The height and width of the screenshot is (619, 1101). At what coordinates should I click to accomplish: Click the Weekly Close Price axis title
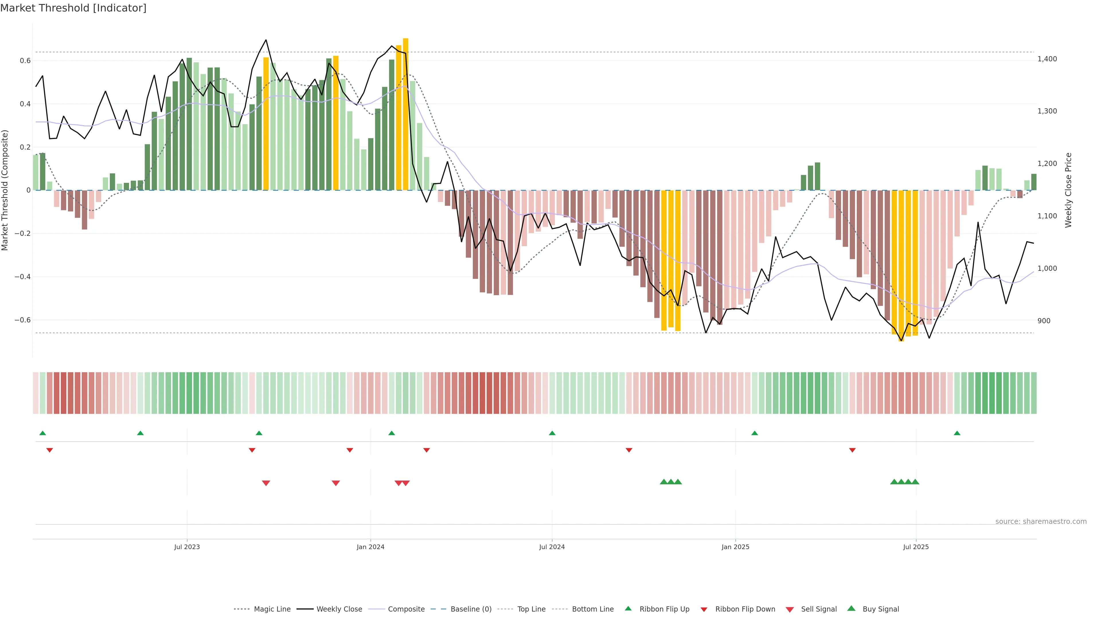pyautogui.click(x=1069, y=190)
